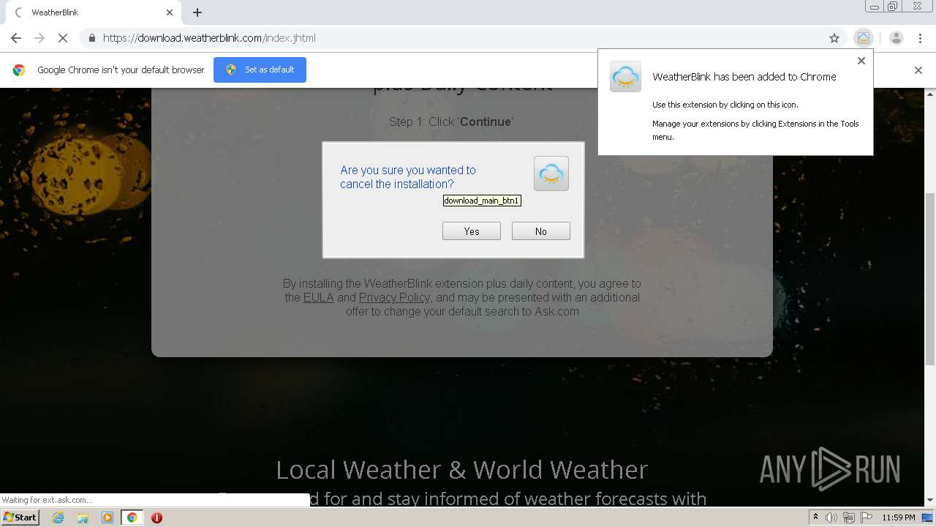Go back to the previous page
Screen dimensions: 936x527
[x=16, y=38]
